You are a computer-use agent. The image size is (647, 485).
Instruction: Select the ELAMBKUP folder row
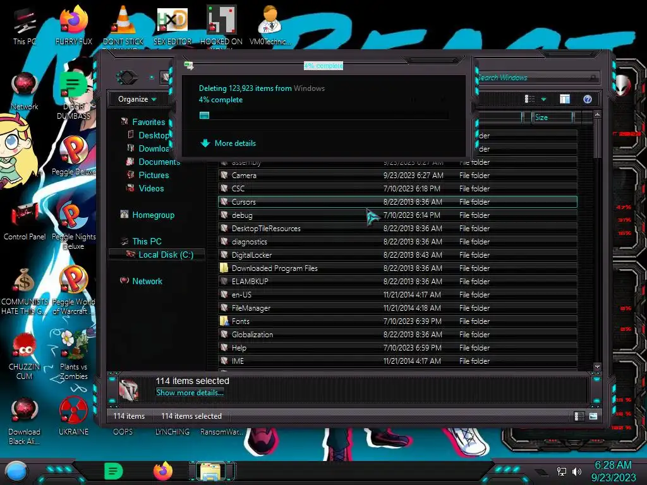(397, 281)
